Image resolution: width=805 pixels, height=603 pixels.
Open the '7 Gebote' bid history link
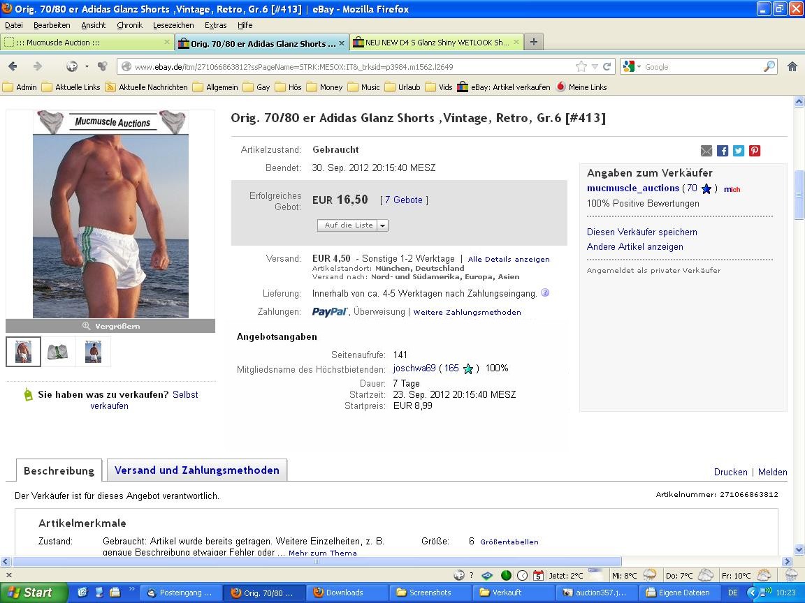pos(404,200)
